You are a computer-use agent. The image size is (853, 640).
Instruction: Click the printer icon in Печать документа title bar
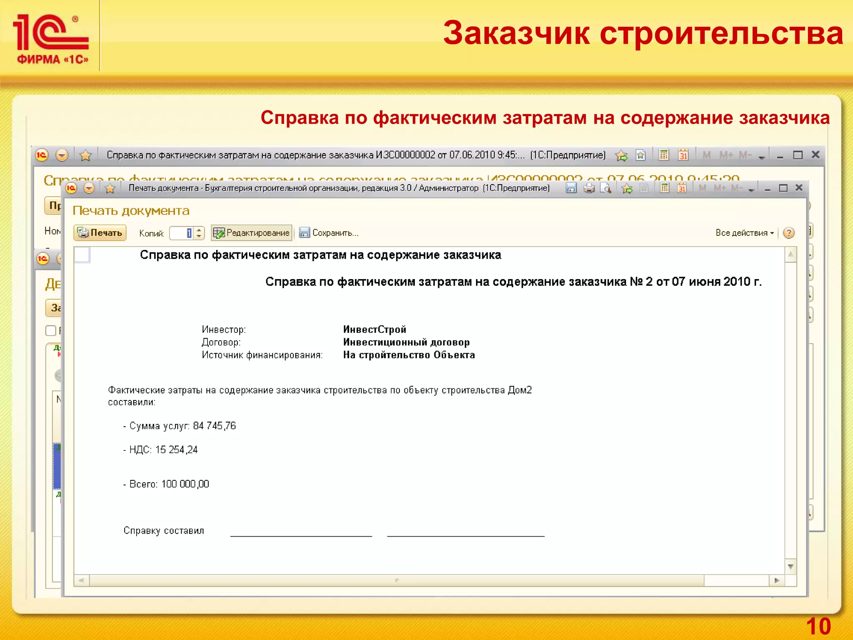(x=589, y=188)
